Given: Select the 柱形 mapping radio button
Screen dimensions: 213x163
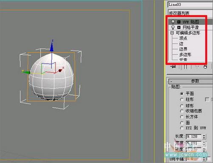Looking at the screenshot, I should [182, 100].
